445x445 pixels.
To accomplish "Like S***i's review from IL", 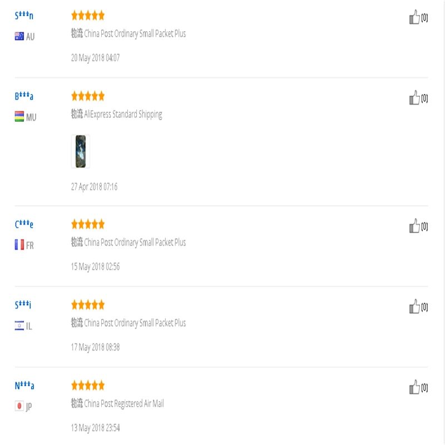I will [x=415, y=307].
